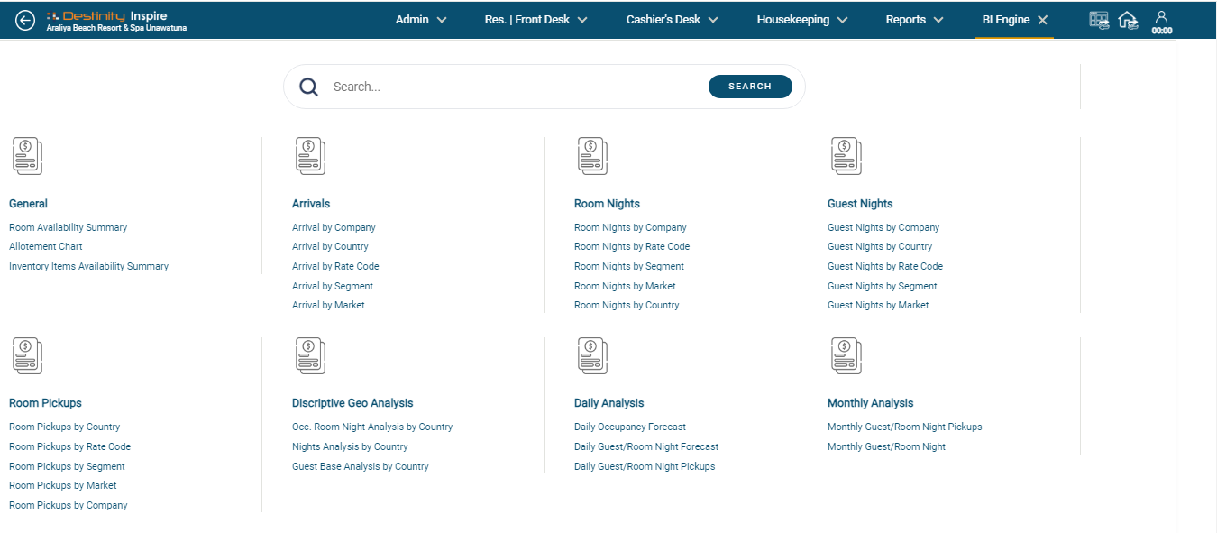Click the Discriptive Geo Analysis report icon
Viewport: 1217px width, 533px height.
(310, 356)
